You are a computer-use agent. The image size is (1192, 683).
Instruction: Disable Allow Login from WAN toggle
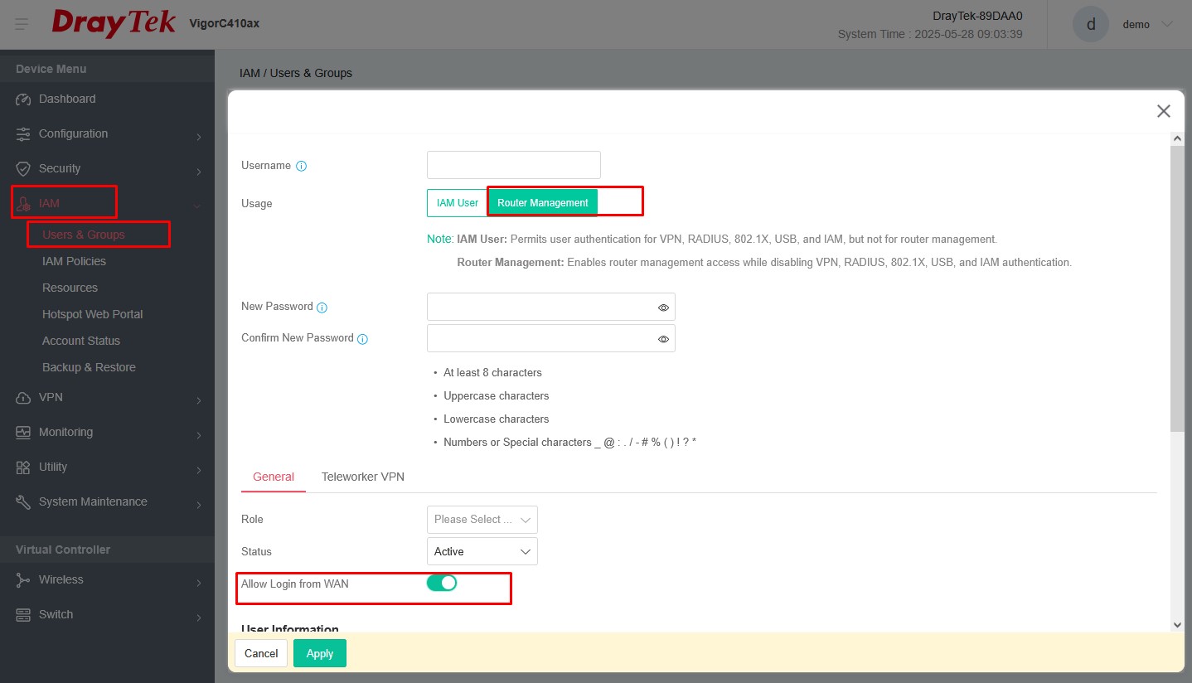click(442, 584)
